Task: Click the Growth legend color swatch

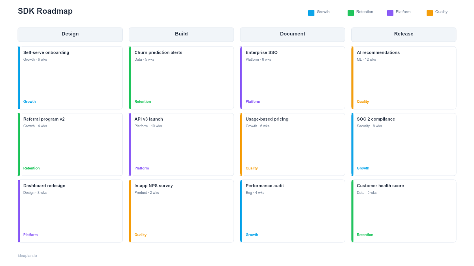Action: [x=311, y=12]
